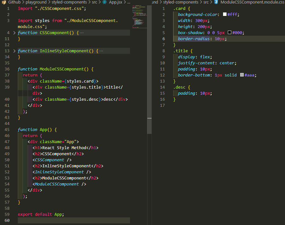
Task: Click the highlighted border-radius property
Action: 194,39
